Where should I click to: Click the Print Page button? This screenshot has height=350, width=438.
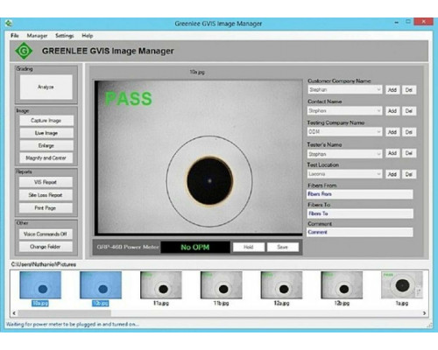pos(46,207)
